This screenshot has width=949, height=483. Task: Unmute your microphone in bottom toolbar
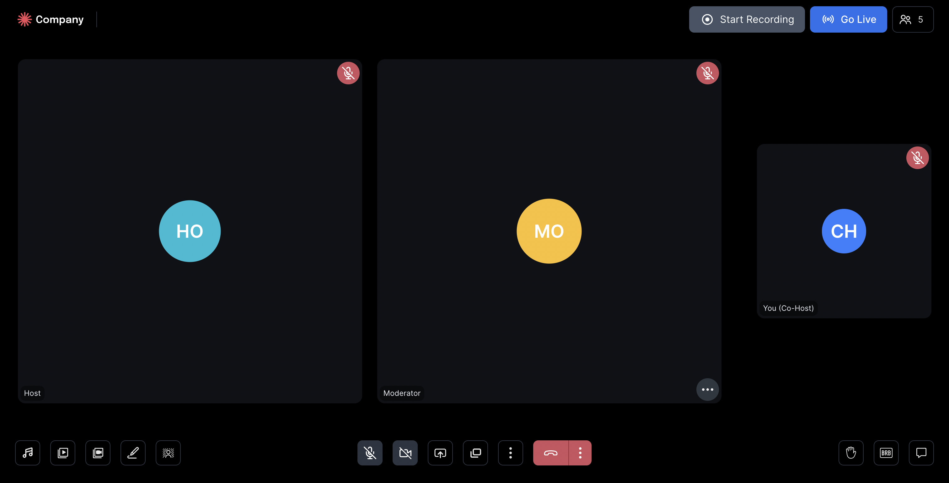(x=370, y=453)
